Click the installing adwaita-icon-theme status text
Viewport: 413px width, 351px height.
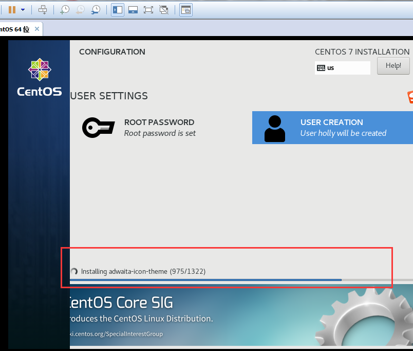[143, 271]
